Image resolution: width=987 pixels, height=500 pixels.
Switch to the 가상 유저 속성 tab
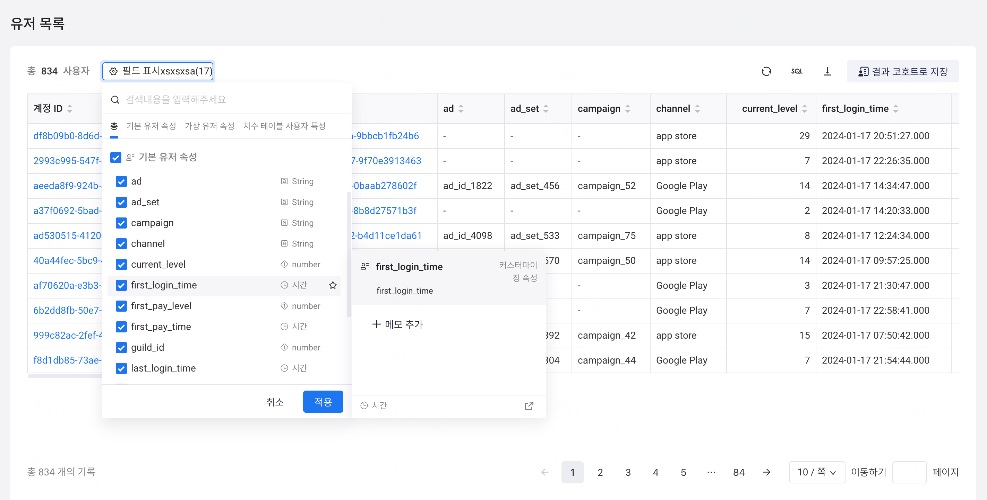209,126
